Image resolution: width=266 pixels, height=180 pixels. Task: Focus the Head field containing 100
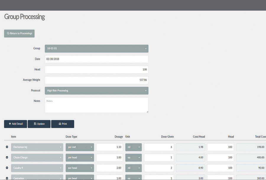point(96,70)
